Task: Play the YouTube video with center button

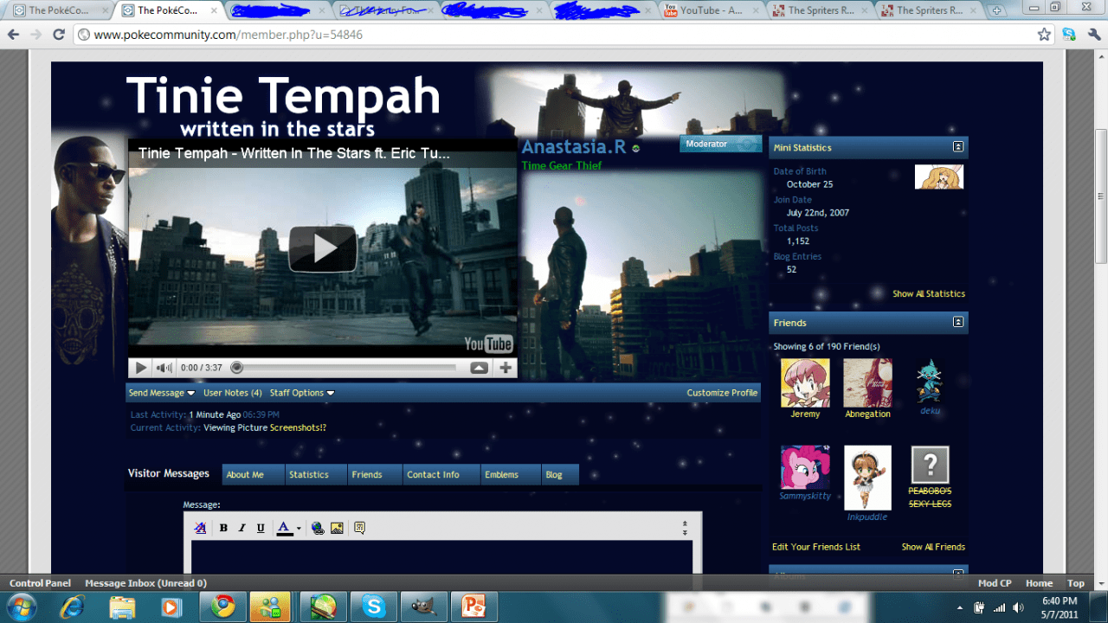Action: coord(323,248)
